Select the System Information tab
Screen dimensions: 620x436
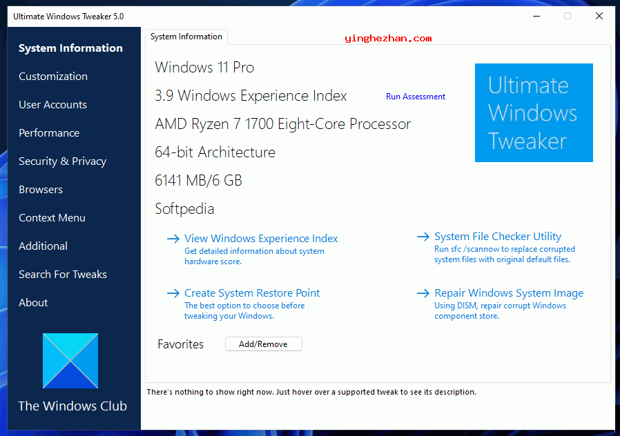click(x=186, y=37)
